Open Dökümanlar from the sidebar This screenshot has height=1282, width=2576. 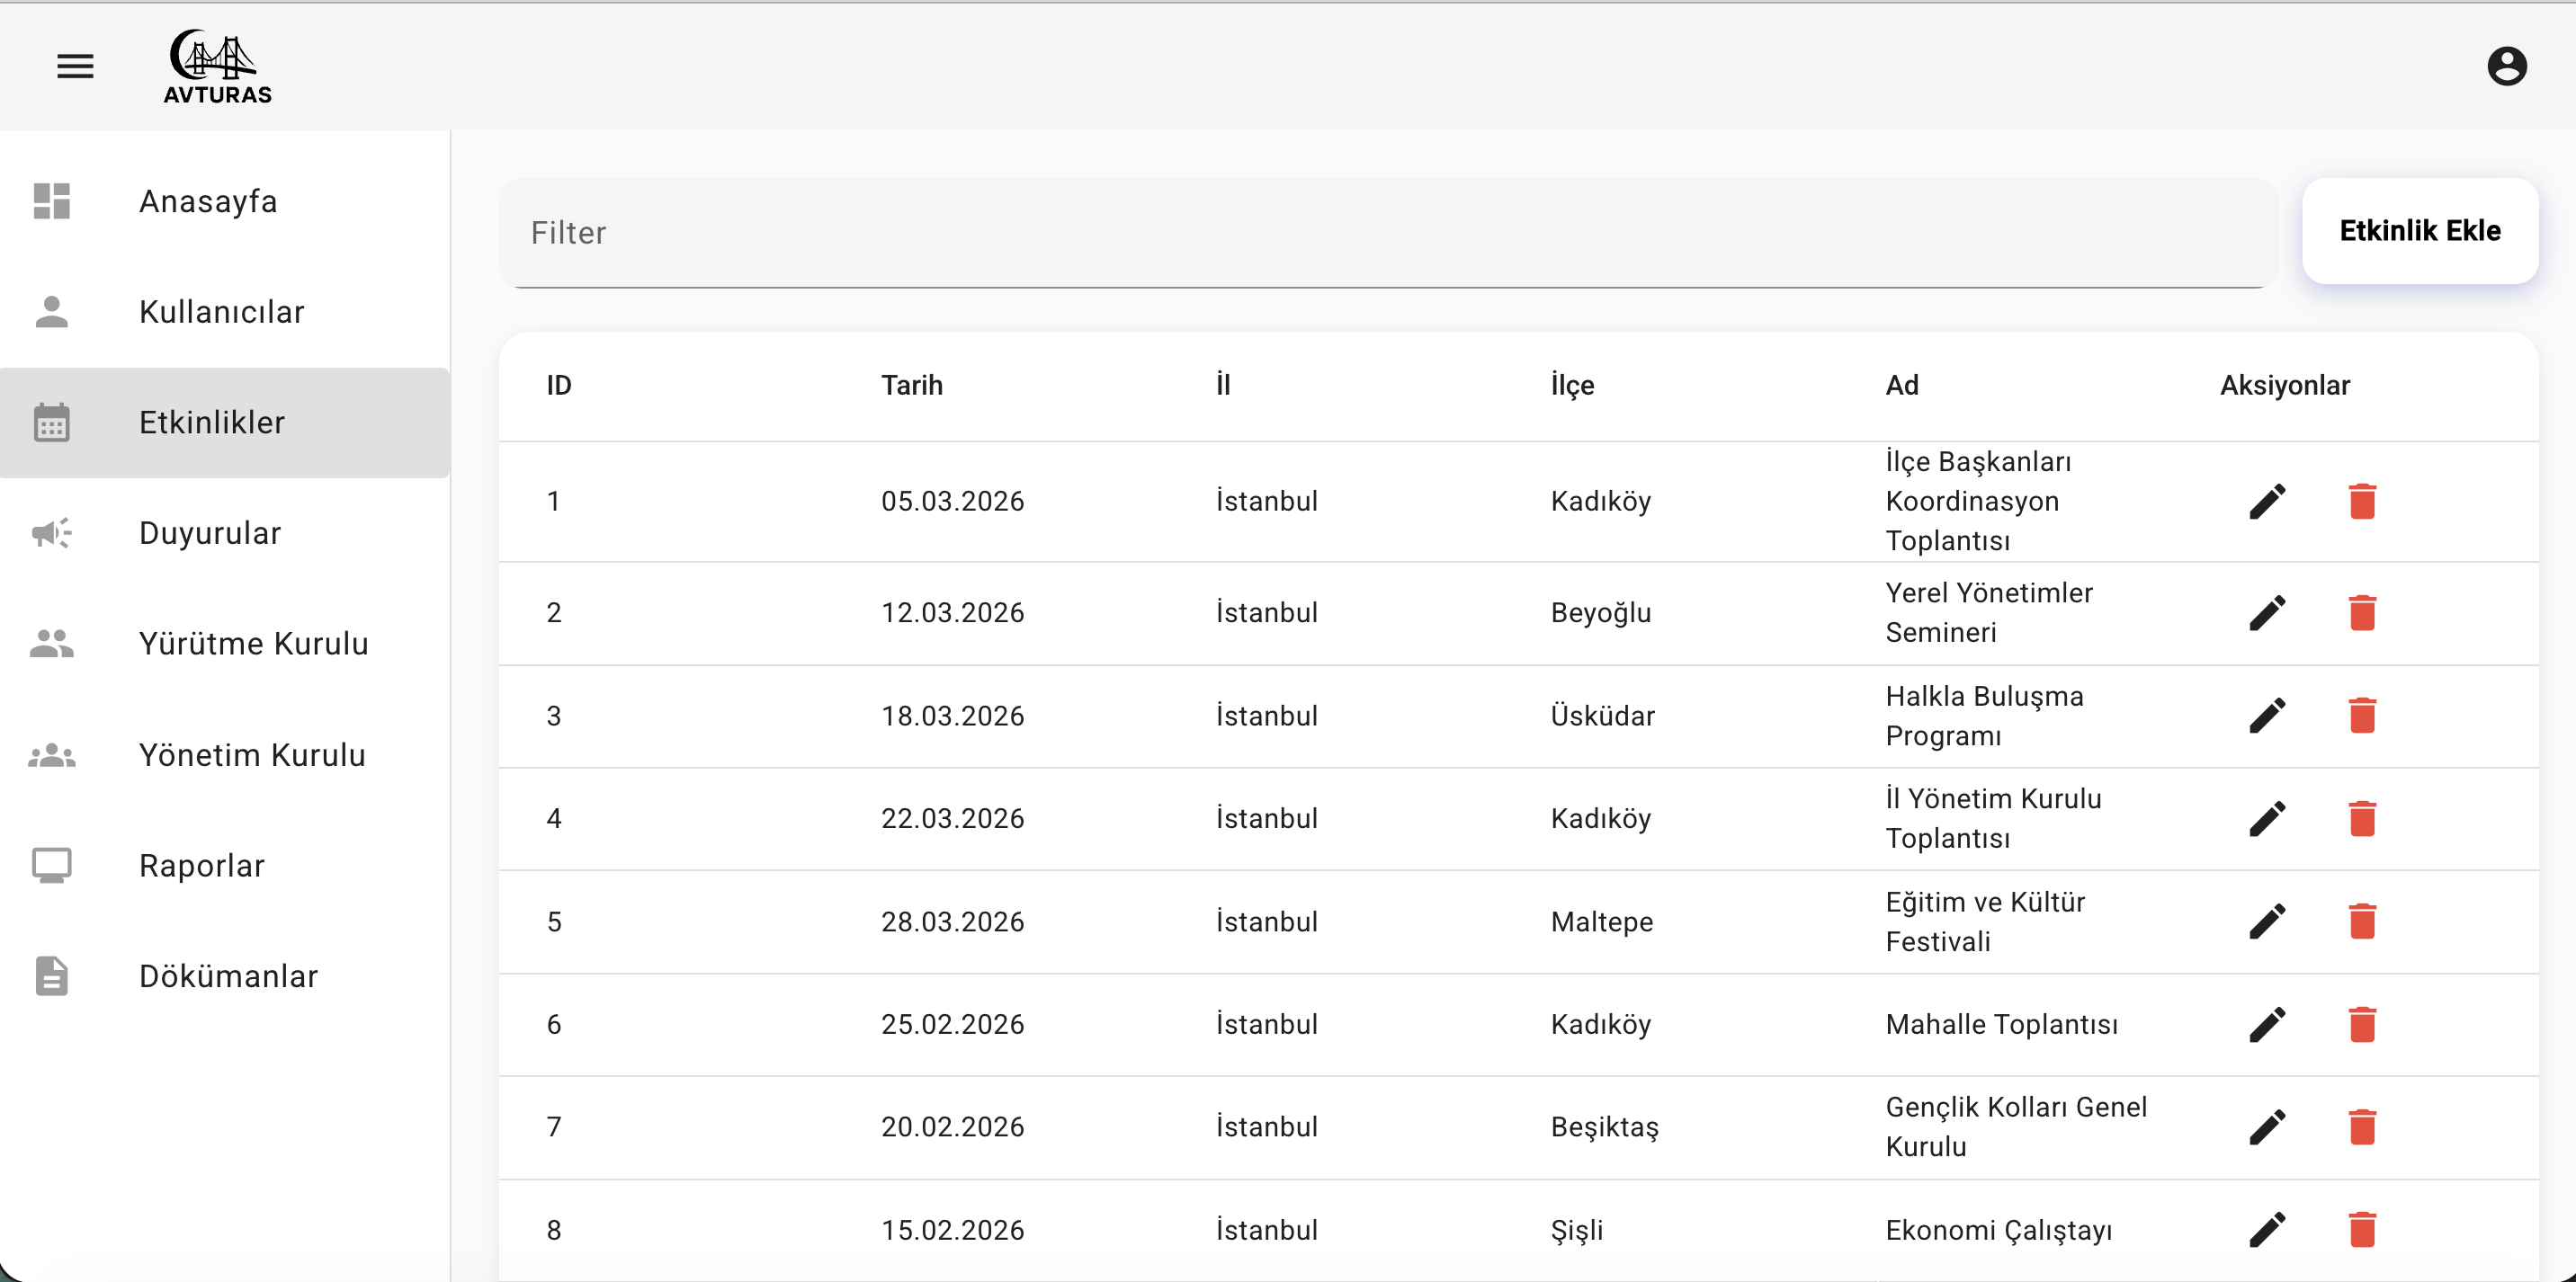tap(228, 976)
